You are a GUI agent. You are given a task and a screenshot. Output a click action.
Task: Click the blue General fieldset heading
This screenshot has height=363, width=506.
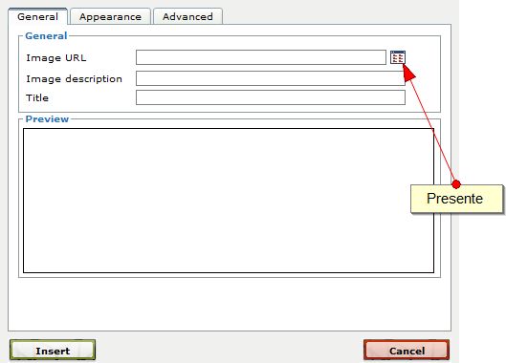point(46,35)
